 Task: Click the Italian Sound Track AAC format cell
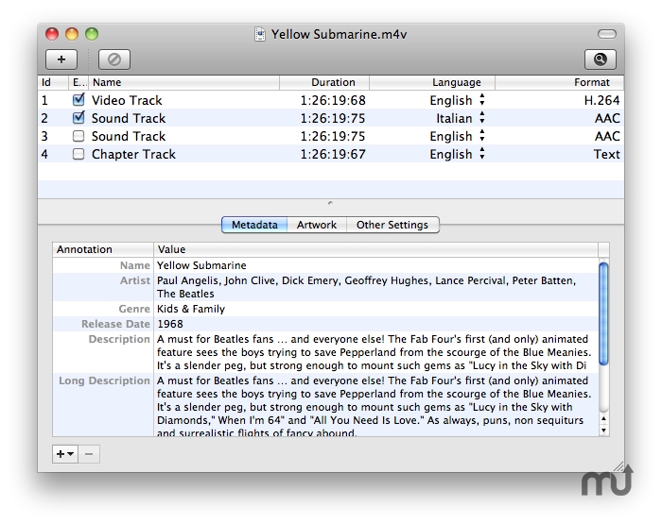click(x=607, y=118)
